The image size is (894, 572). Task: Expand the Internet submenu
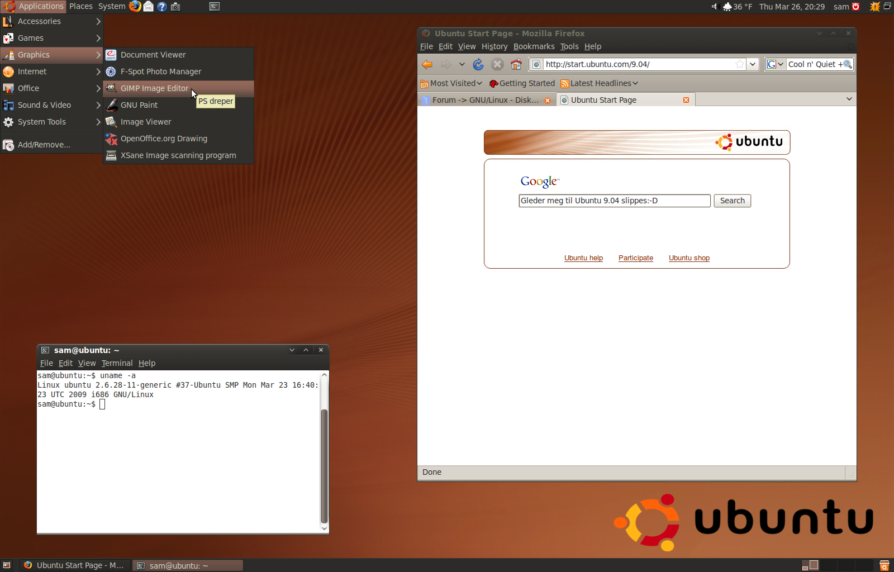click(51, 71)
